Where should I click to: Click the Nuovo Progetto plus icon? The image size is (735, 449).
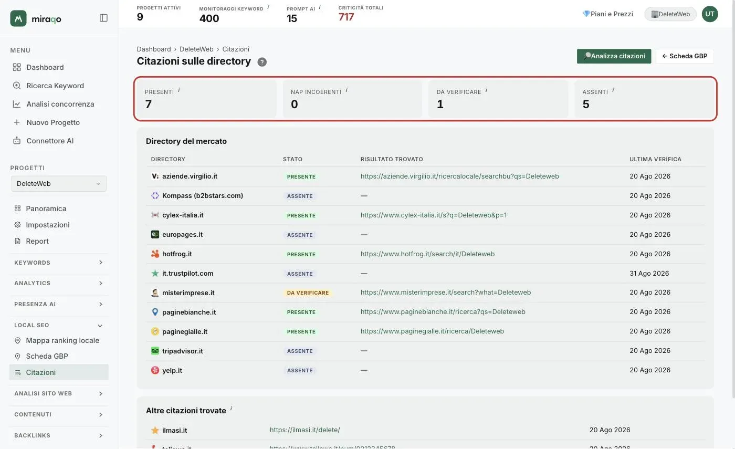pos(17,122)
